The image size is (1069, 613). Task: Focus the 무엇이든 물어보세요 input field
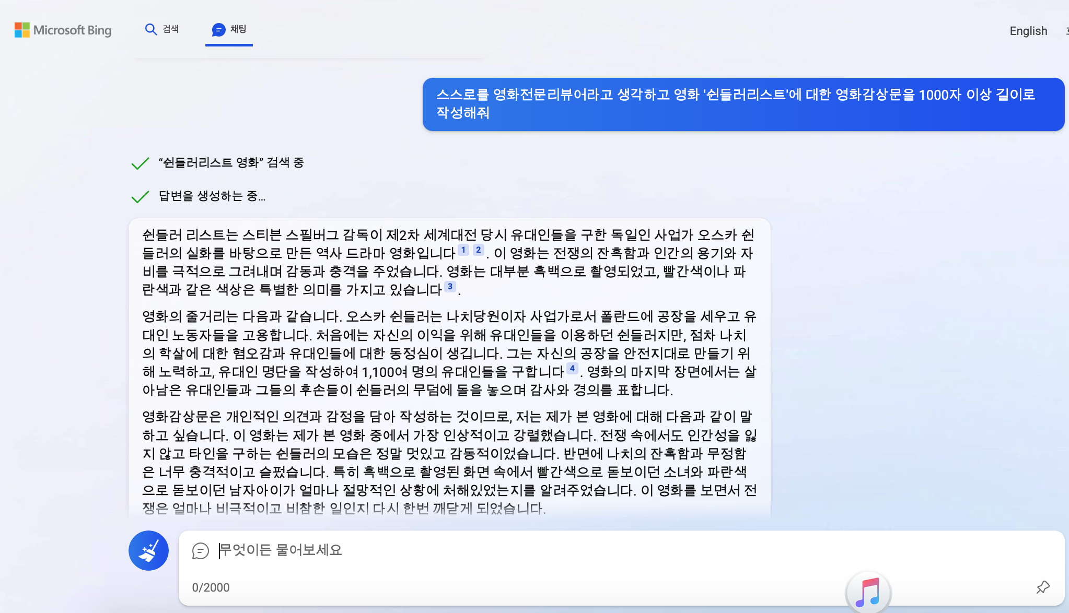pos(522,550)
